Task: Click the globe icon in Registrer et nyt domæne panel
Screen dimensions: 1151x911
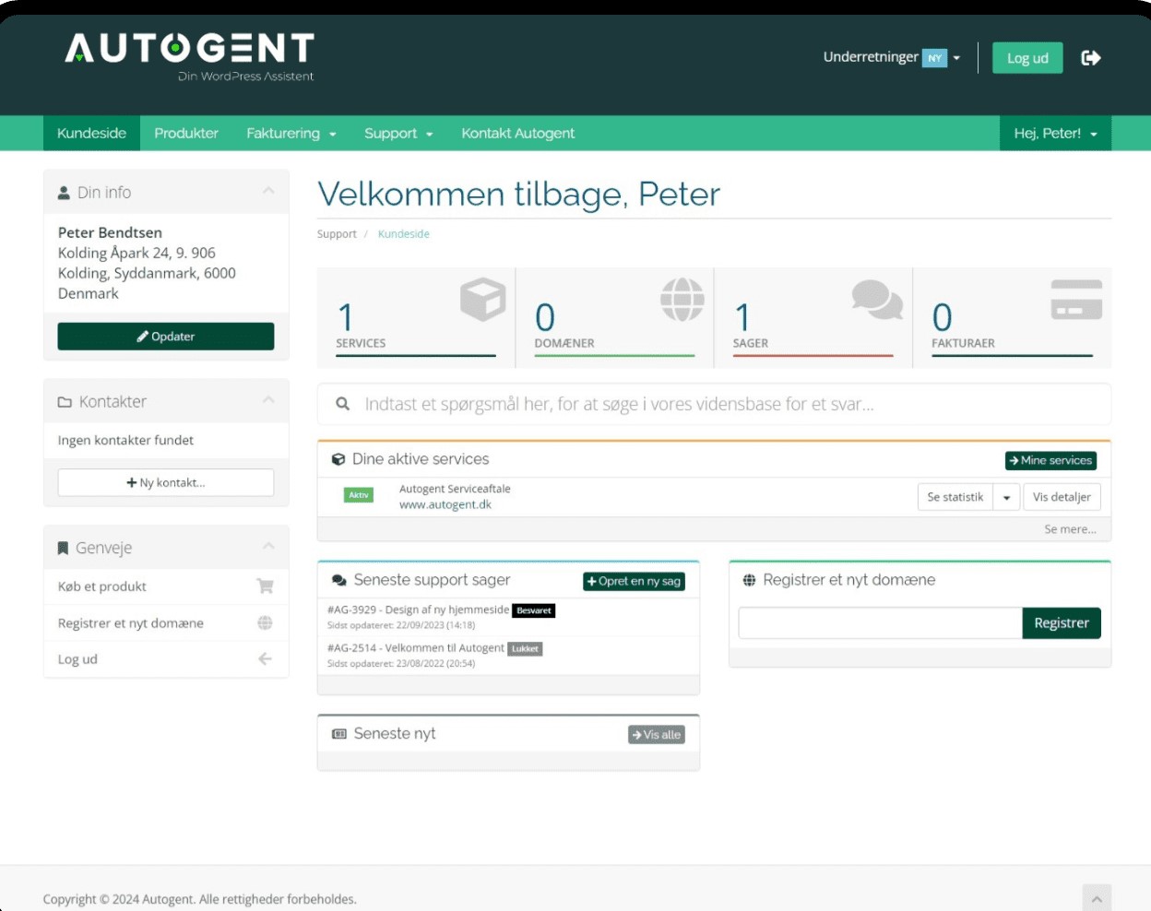Action: click(x=749, y=580)
